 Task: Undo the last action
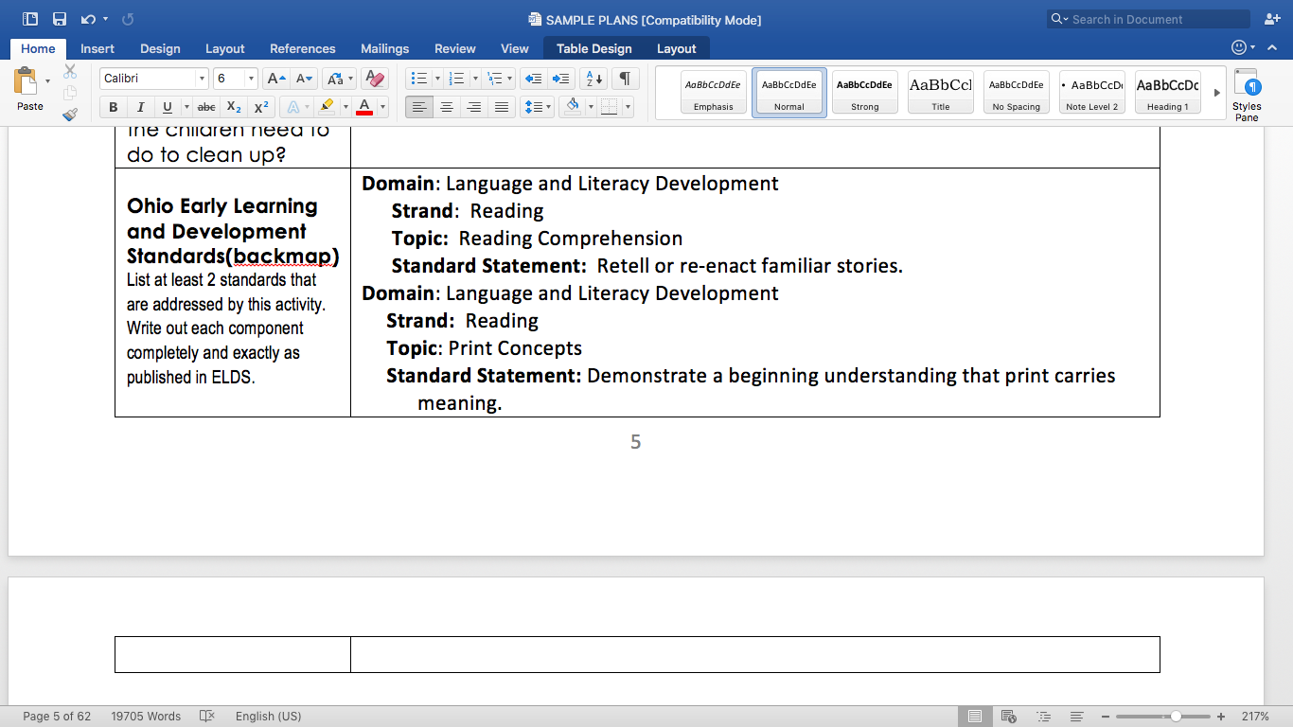(88, 19)
